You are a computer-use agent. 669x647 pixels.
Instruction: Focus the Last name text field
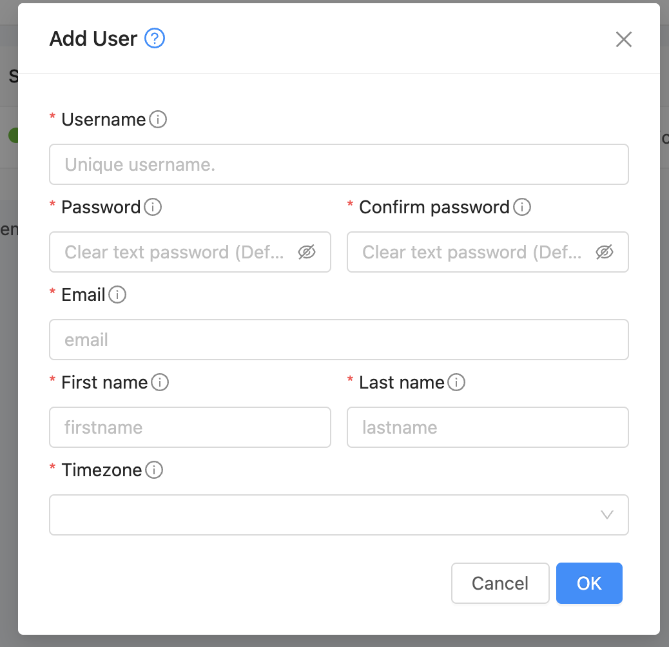coord(487,427)
